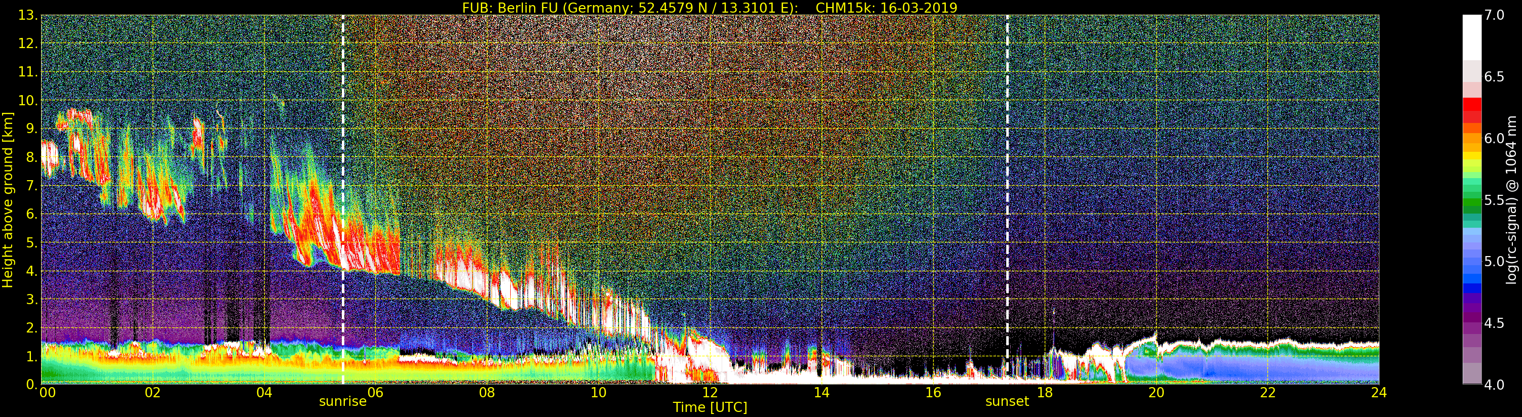This screenshot has width=1522, height=417.
Task: Click the "2." height-axis tick label
Action: point(31,328)
